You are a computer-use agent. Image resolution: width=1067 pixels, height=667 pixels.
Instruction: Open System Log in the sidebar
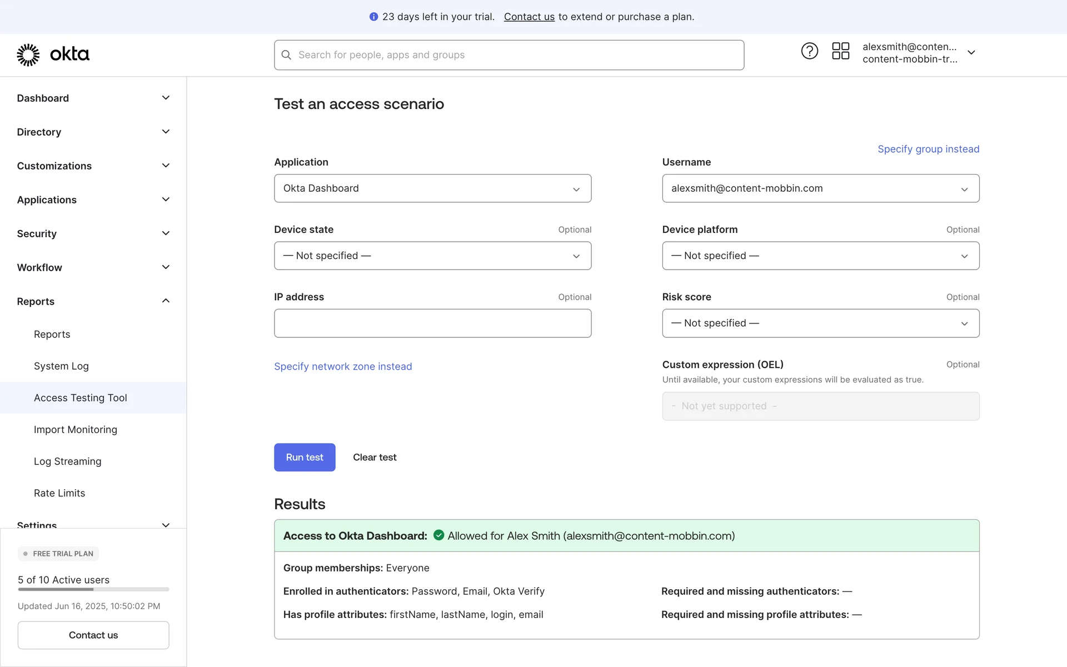click(61, 366)
